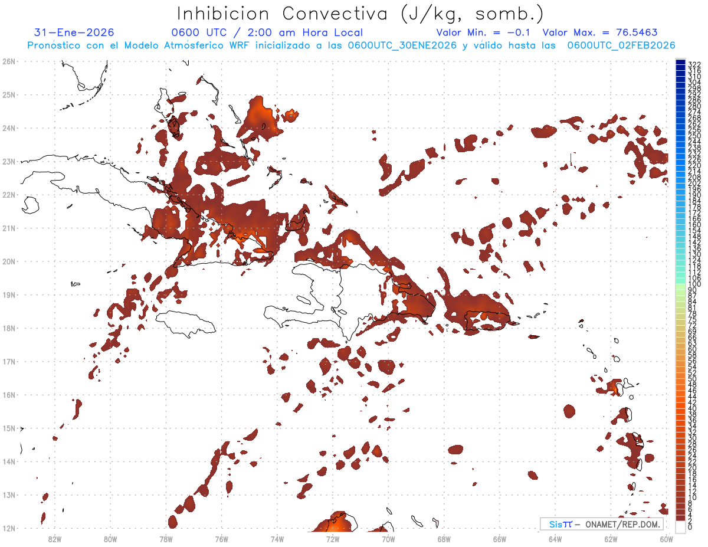Click the colorbar value label "322"
The height and width of the screenshot is (547, 708).
694,64
